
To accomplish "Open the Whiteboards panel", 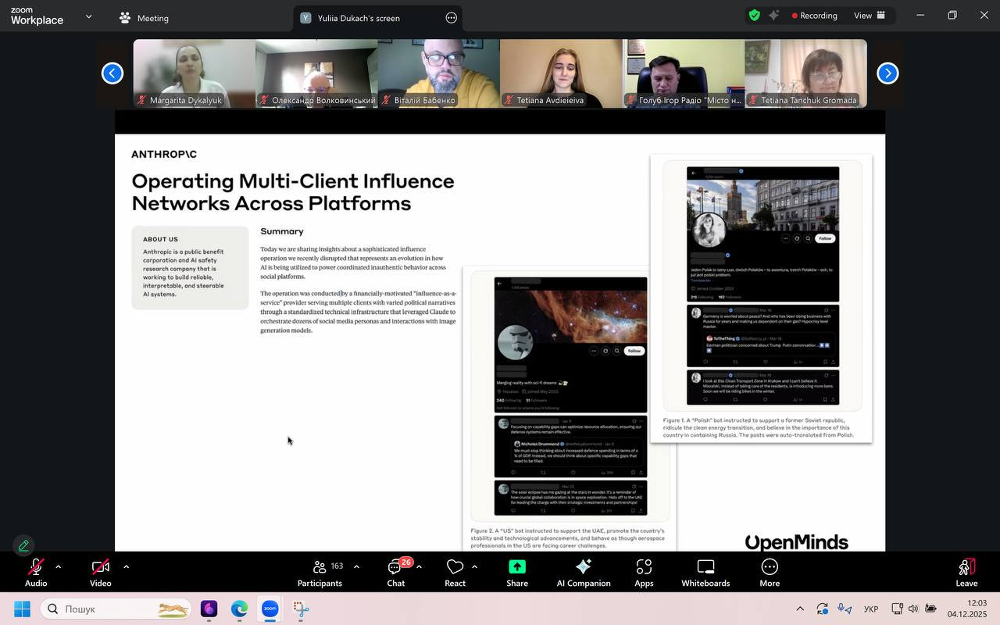I will 705,573.
